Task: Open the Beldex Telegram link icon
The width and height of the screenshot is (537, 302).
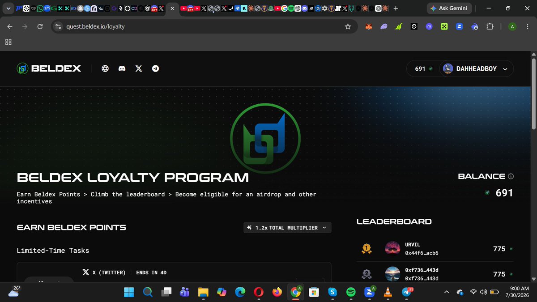Action: [x=155, y=68]
